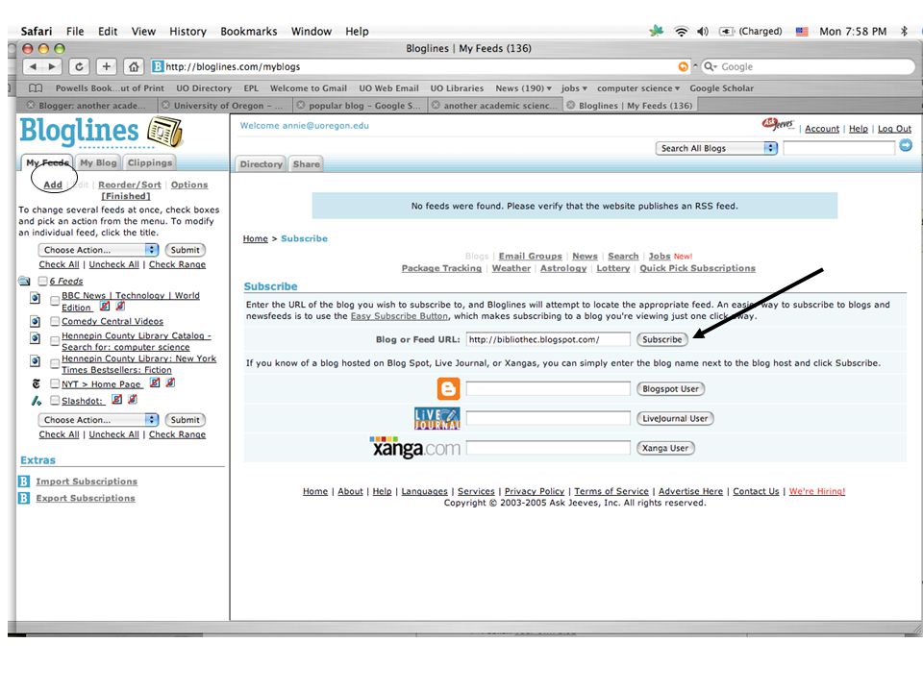The image size is (923, 692).
Task: Click the NYT favicon beside NYT Home Page
Action: (36, 383)
